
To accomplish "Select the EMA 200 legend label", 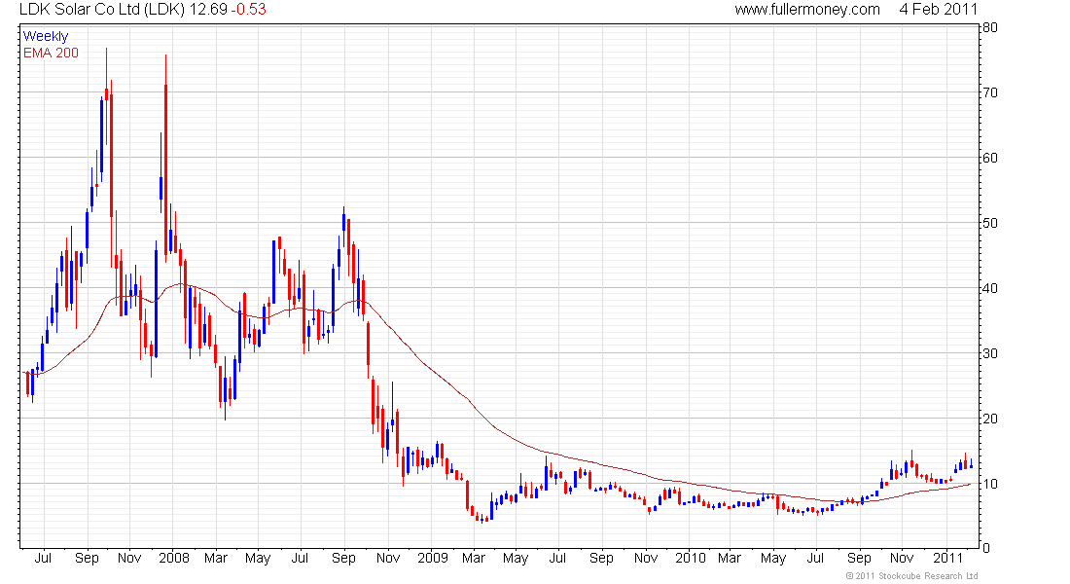I will tap(51, 54).
